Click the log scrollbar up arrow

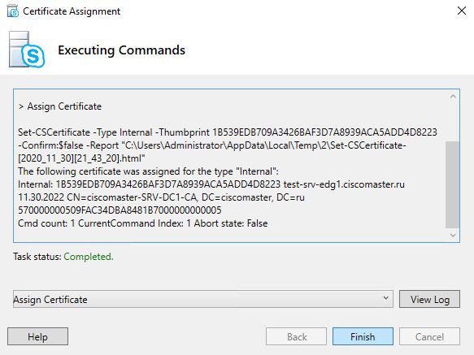click(453, 97)
